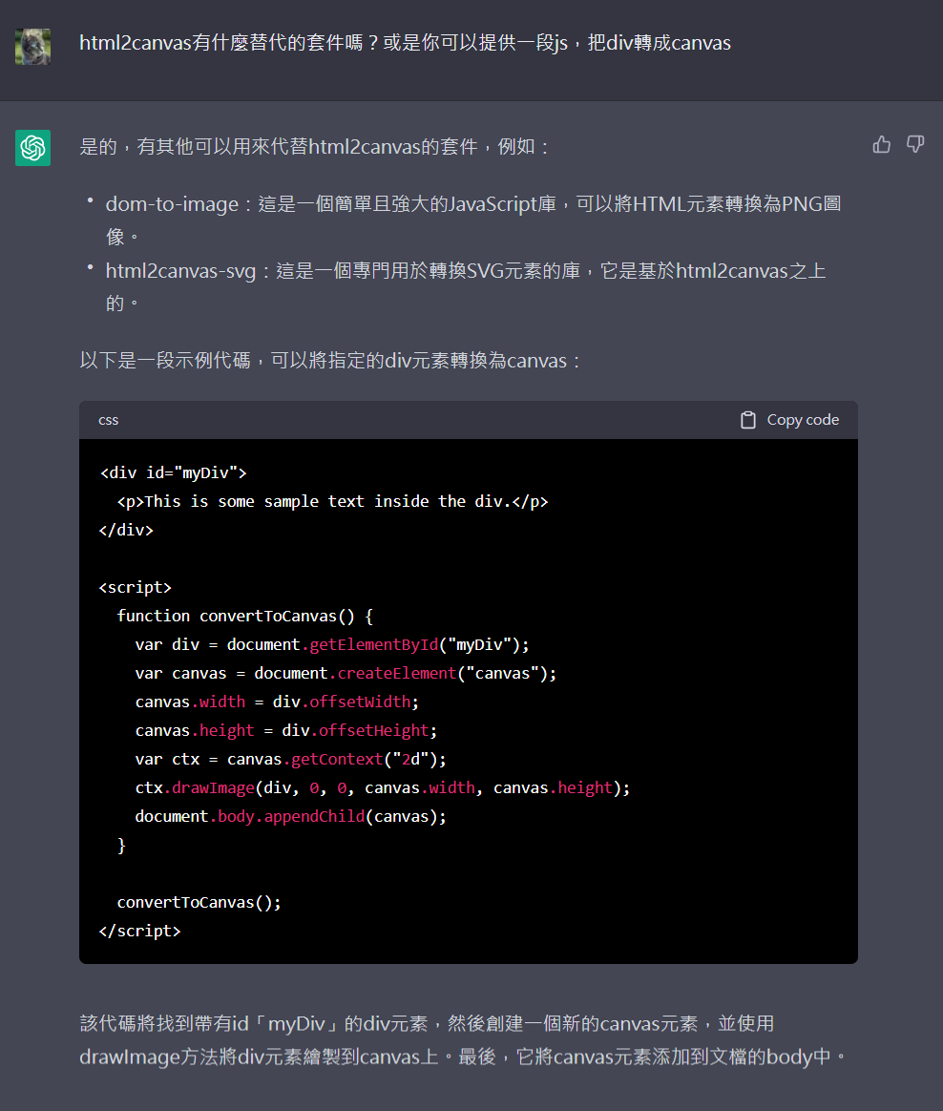Screen dimensions: 943x1111
Task: Click the Copy code button
Action: (789, 420)
